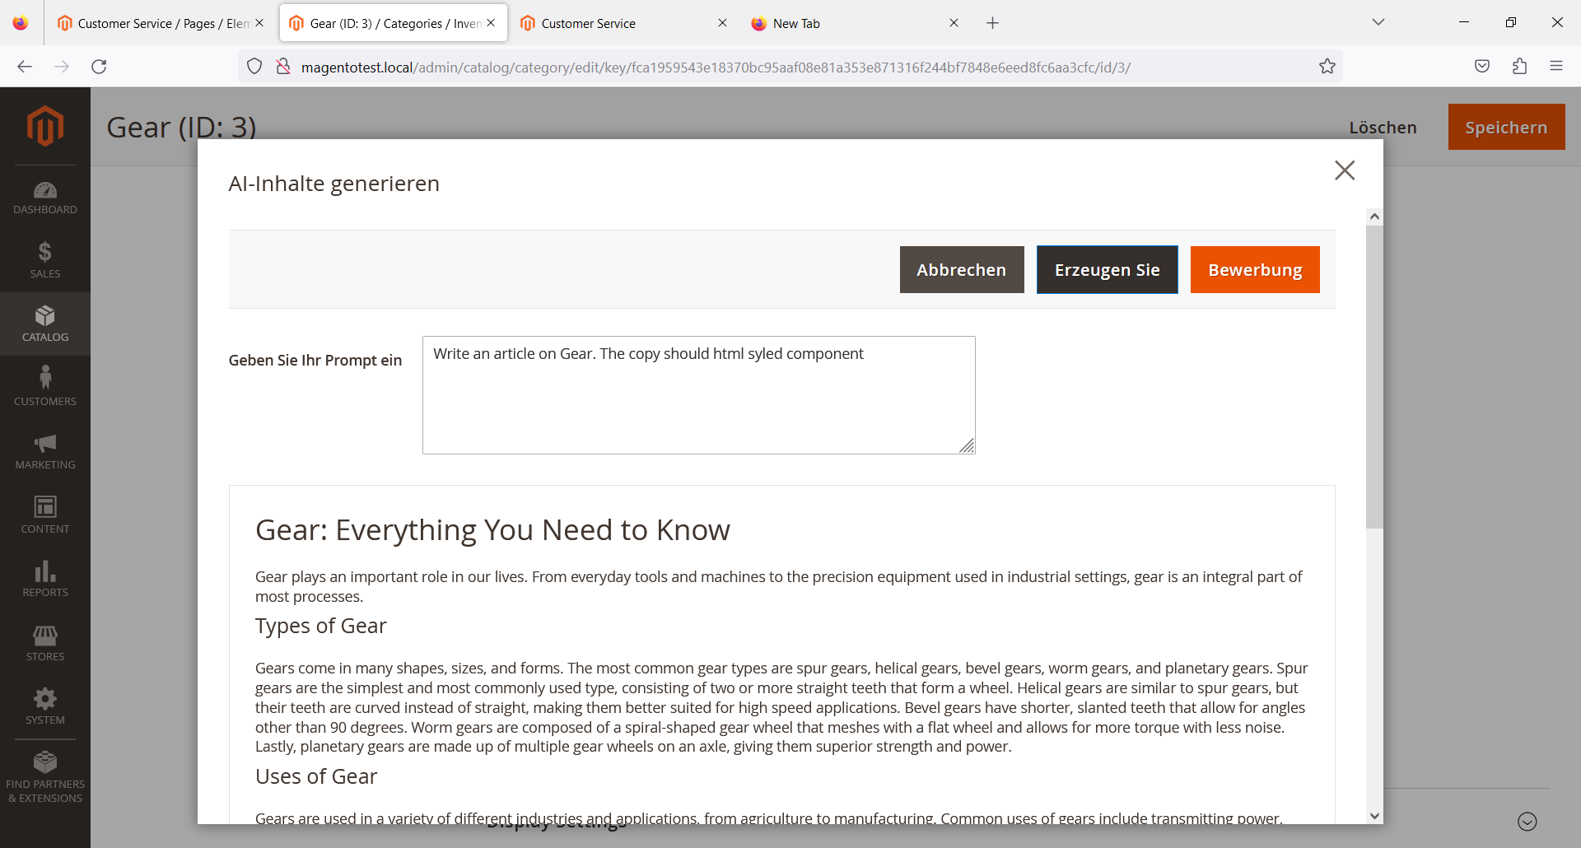
Task: Click the Speichern button
Action: pos(1506,127)
